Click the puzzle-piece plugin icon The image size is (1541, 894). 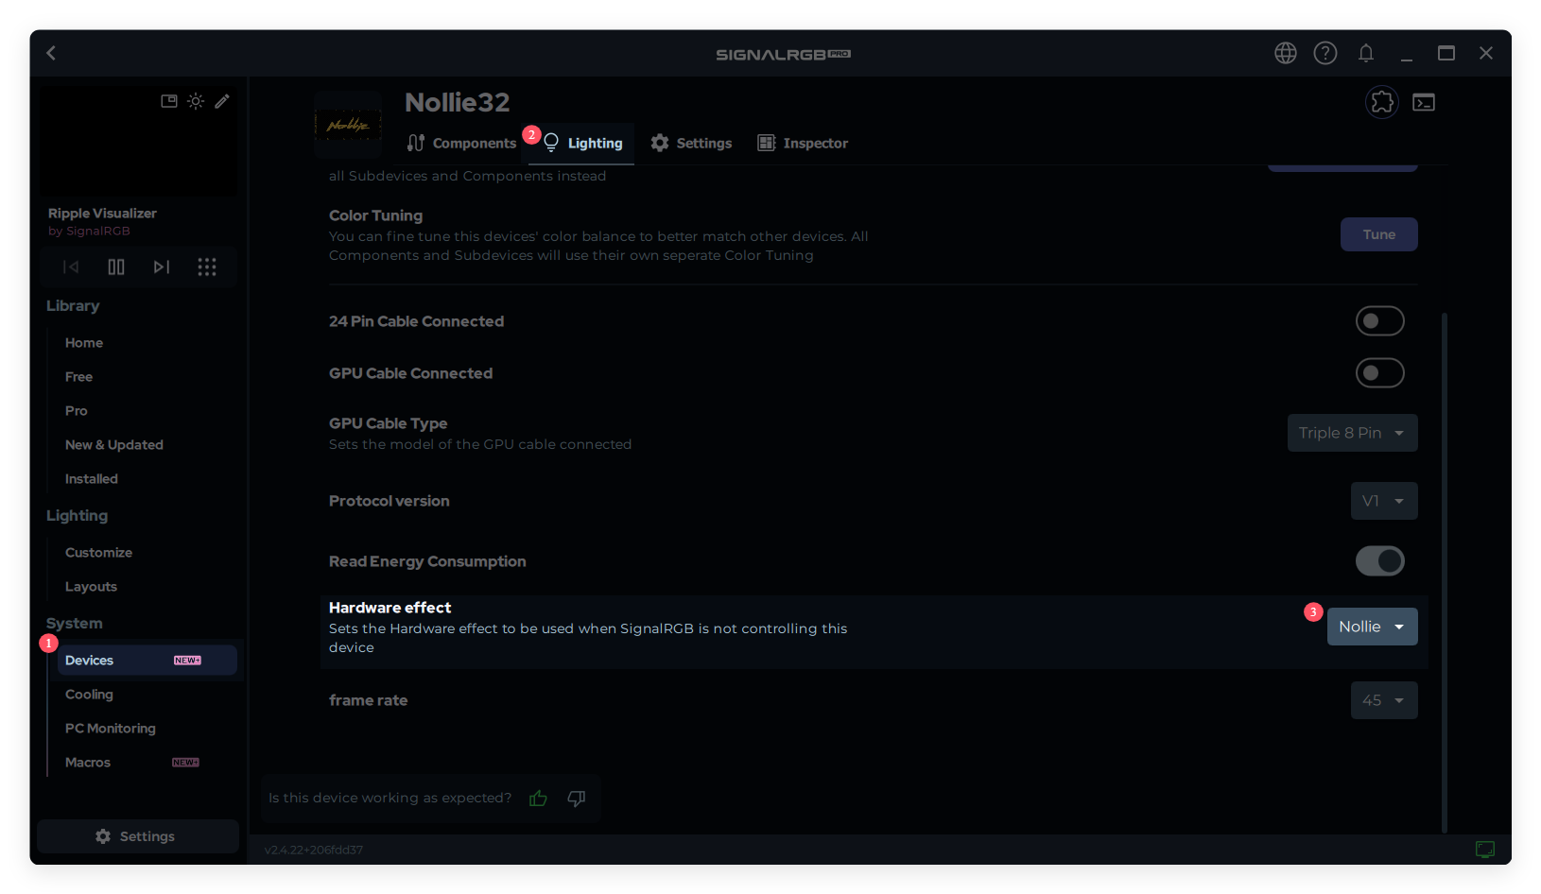pos(1382,102)
